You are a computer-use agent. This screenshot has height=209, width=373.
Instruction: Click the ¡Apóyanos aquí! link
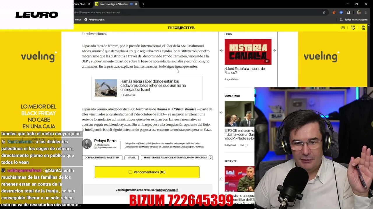167,190
